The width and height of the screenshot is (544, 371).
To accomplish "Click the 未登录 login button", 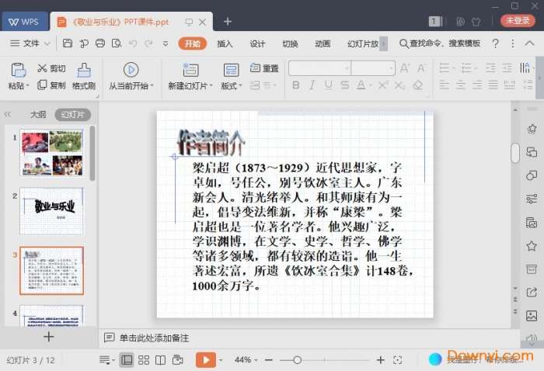I will pyautogui.click(x=518, y=20).
